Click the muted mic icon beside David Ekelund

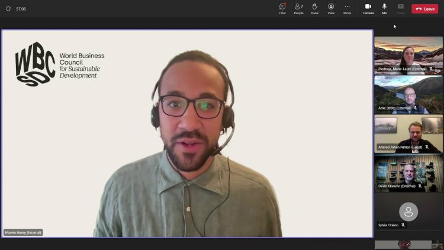point(420,186)
